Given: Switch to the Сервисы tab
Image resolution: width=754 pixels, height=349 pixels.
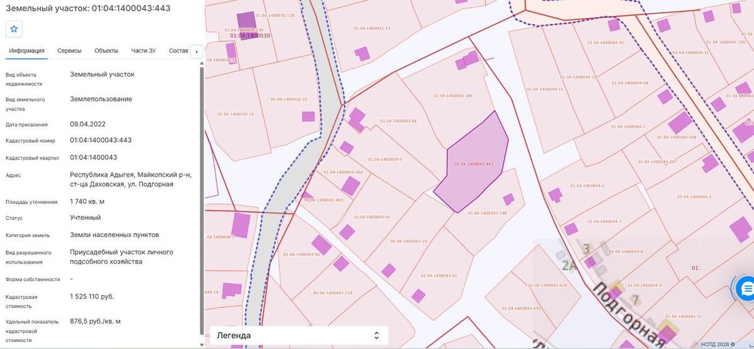Looking at the screenshot, I should tap(69, 51).
